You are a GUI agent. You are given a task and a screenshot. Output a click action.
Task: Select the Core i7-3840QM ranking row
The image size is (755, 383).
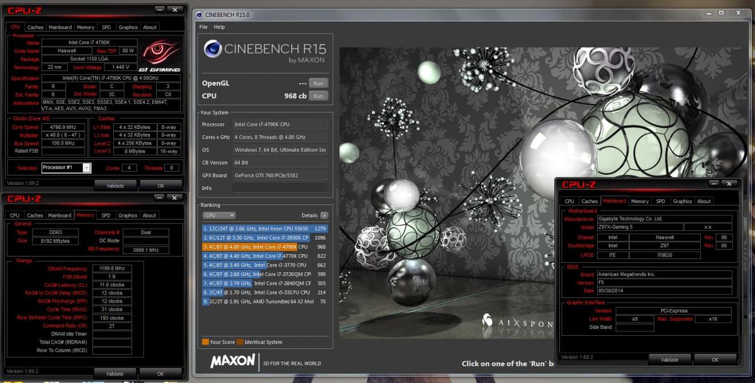coord(266,284)
